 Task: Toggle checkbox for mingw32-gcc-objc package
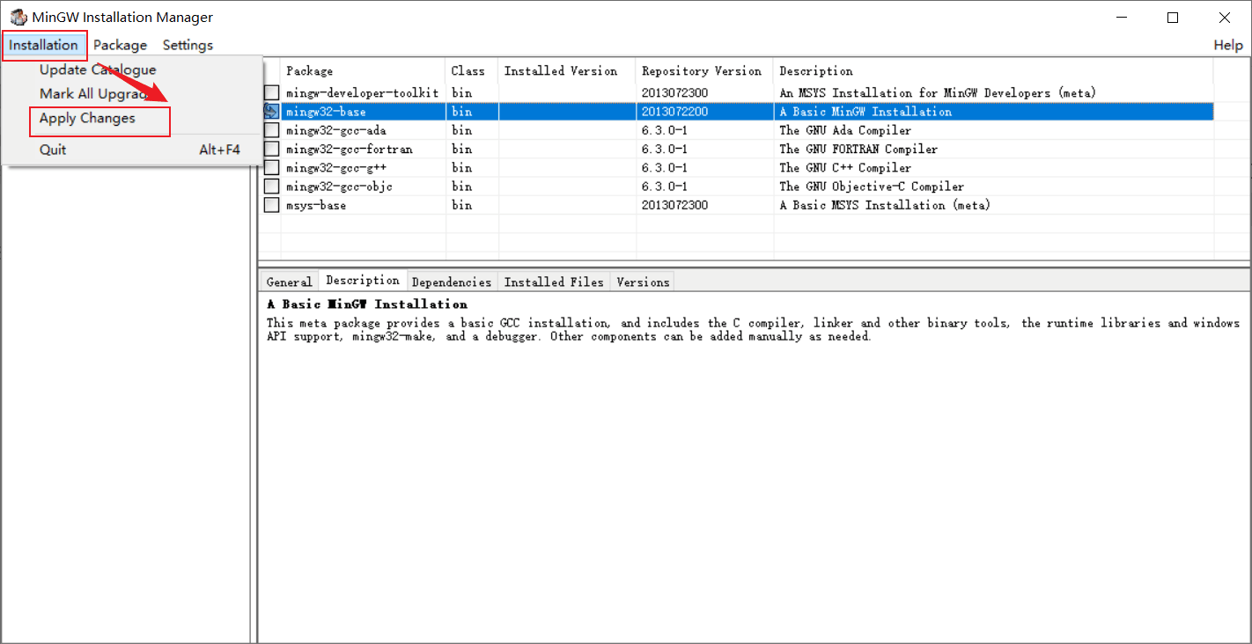272,186
